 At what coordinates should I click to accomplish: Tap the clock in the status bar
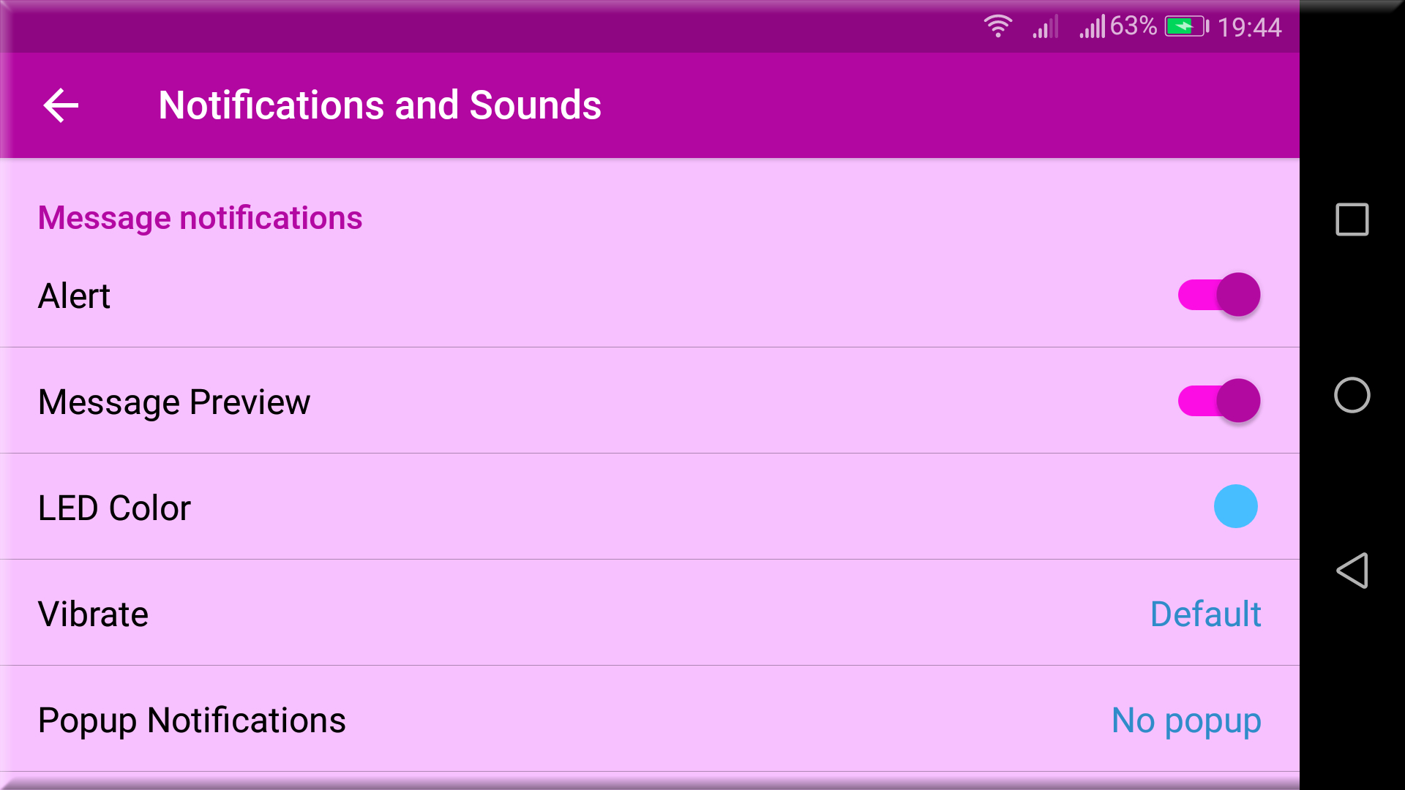[x=1252, y=26]
